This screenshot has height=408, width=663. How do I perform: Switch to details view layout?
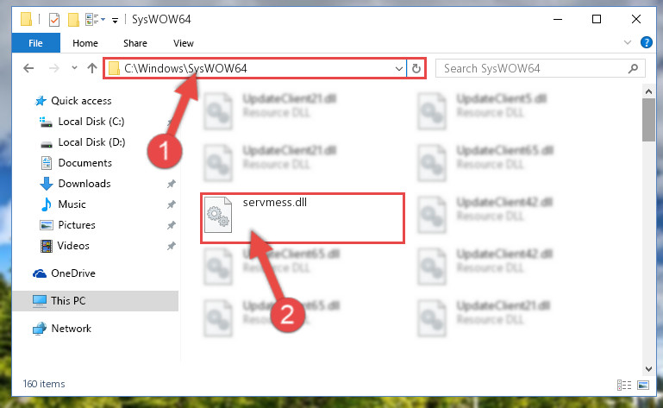tap(623, 385)
